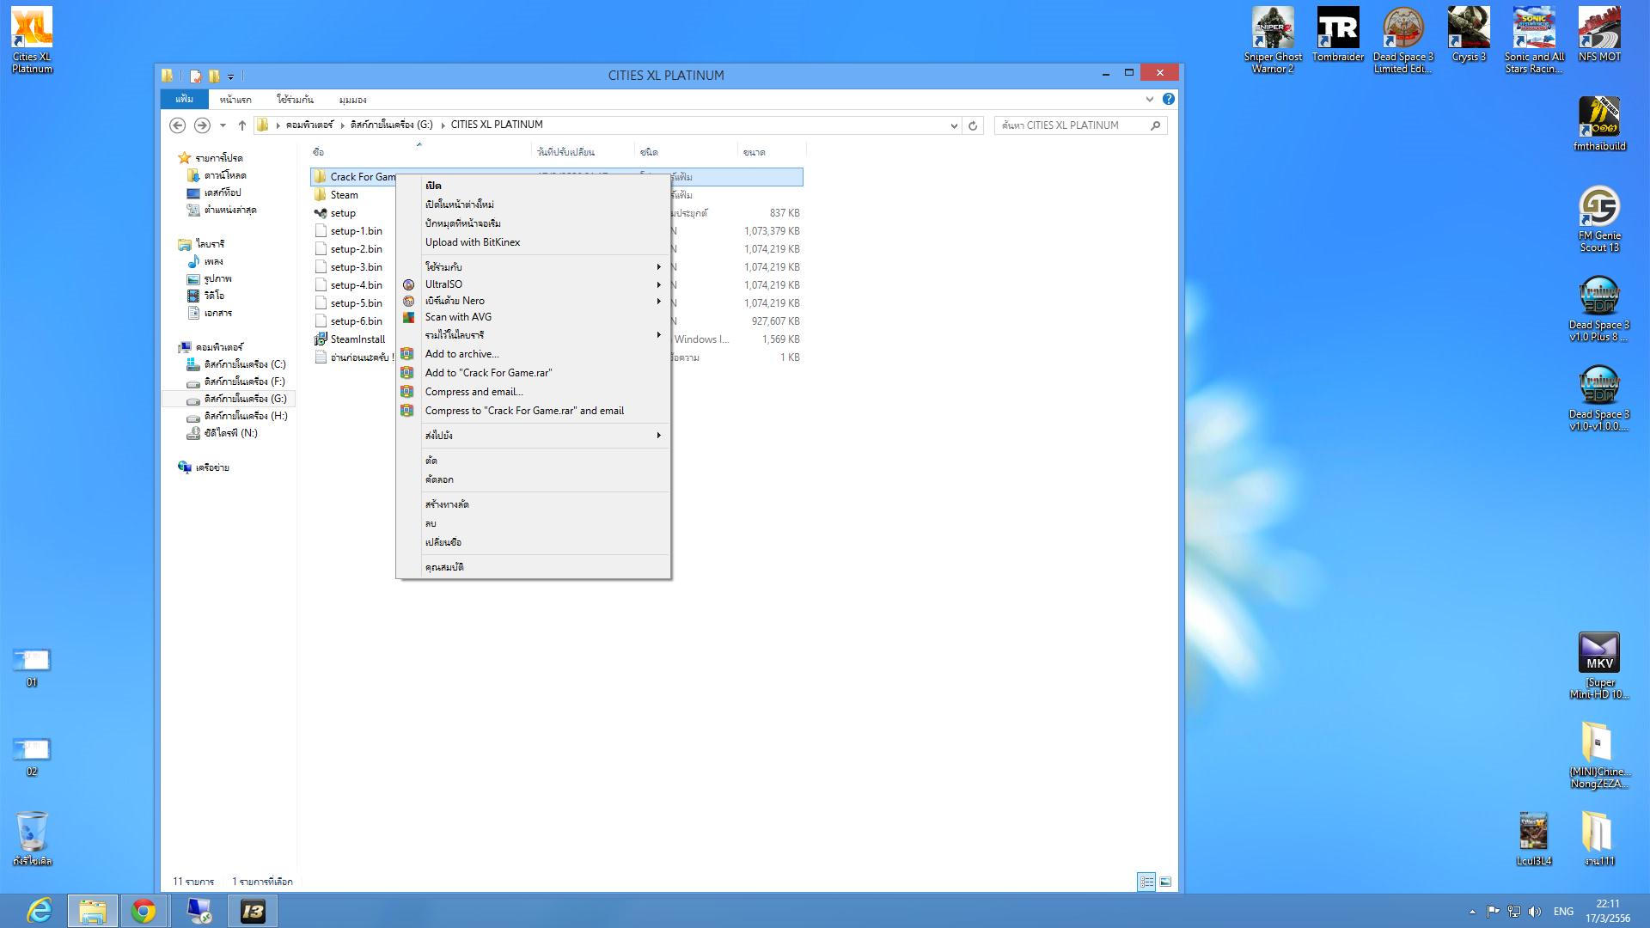
Task: Switch to details view button
Action: point(1146,882)
